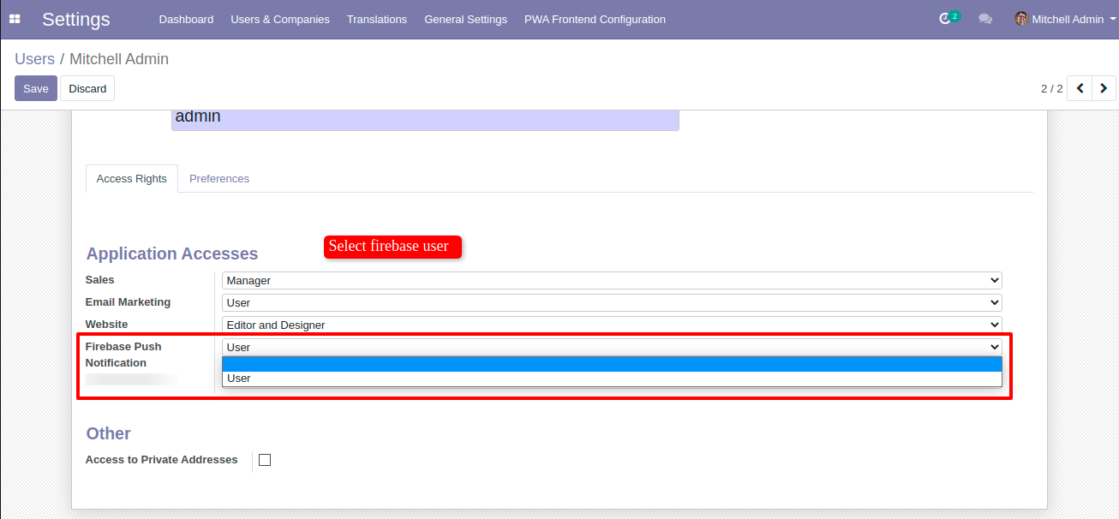Open the Email Marketing access dropdown
The image size is (1119, 519).
point(612,302)
